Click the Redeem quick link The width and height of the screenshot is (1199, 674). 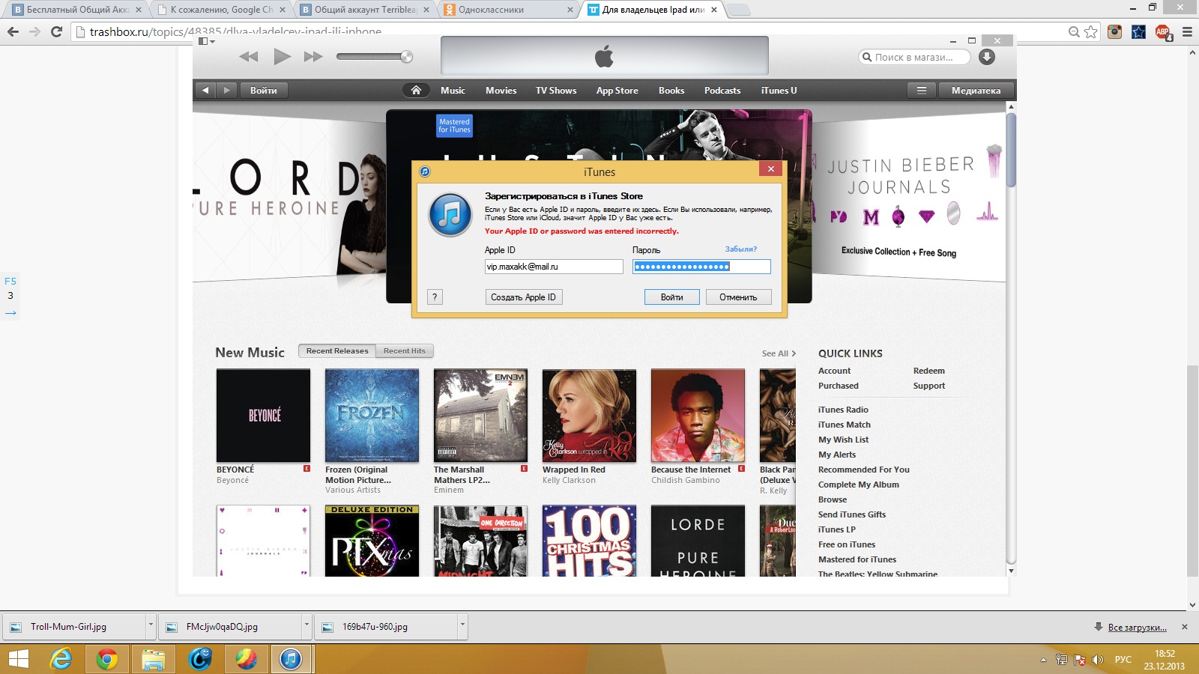pos(929,371)
